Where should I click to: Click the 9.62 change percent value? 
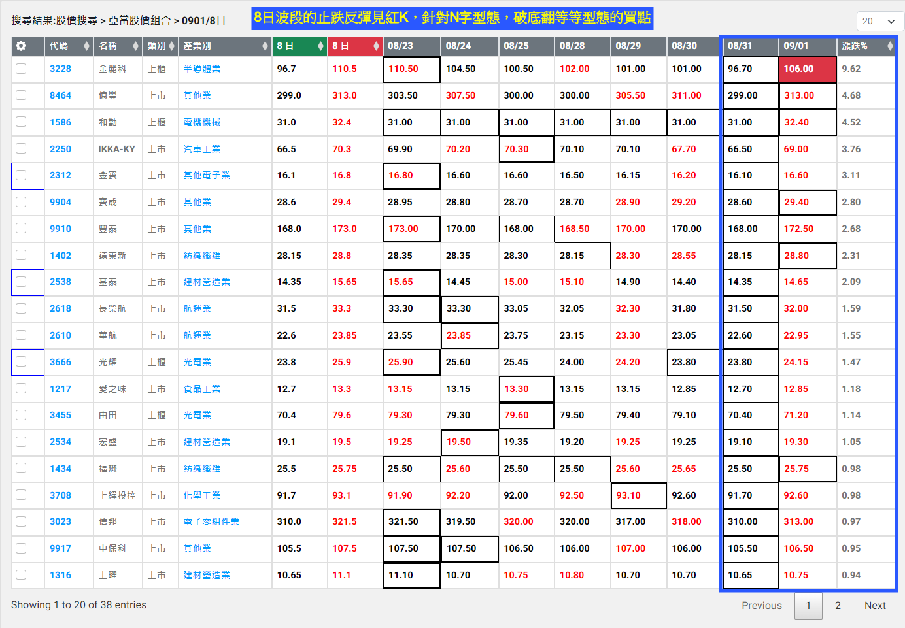(851, 69)
